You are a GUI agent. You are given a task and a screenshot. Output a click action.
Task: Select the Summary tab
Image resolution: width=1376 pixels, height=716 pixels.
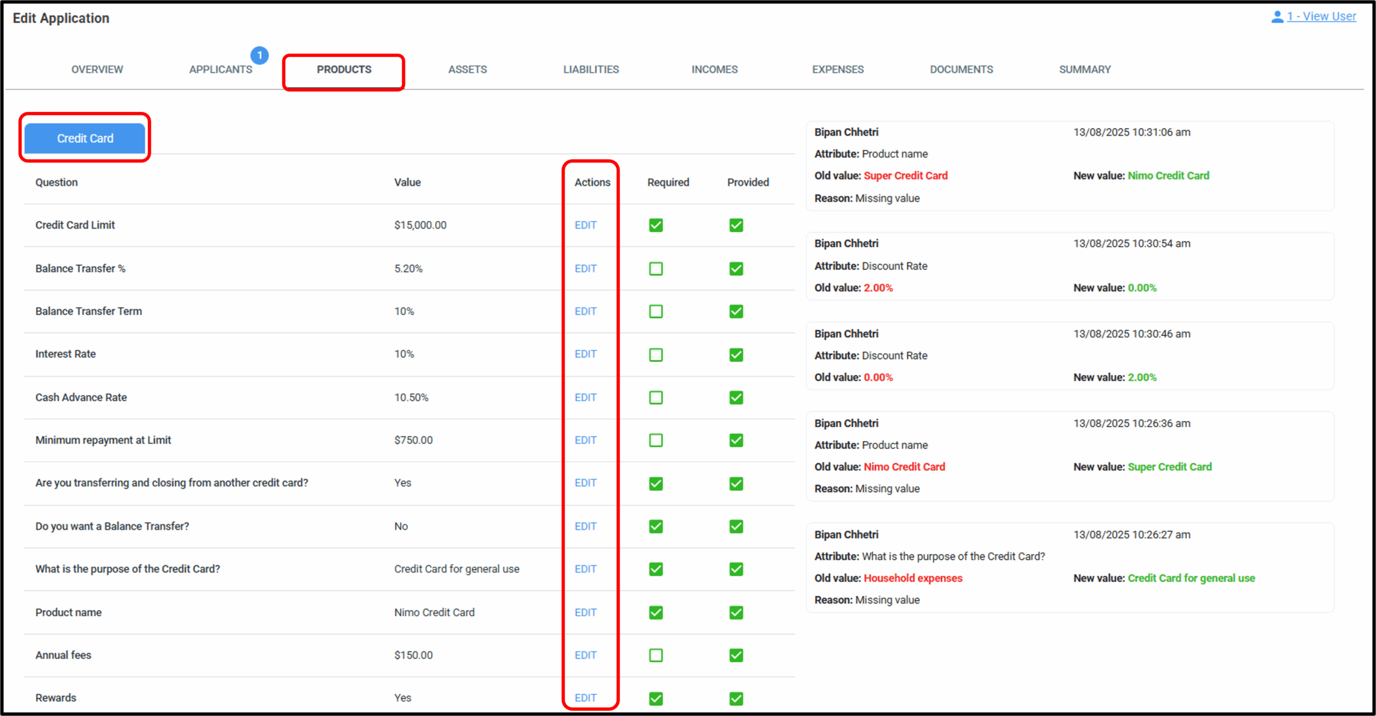(x=1085, y=69)
